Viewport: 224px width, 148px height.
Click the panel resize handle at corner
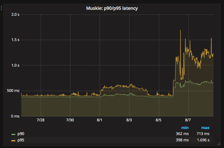219,144
